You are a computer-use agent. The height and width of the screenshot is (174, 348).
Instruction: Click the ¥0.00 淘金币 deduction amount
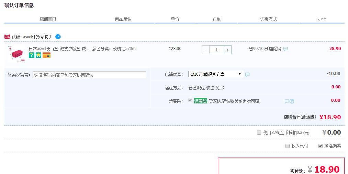pos(332,132)
